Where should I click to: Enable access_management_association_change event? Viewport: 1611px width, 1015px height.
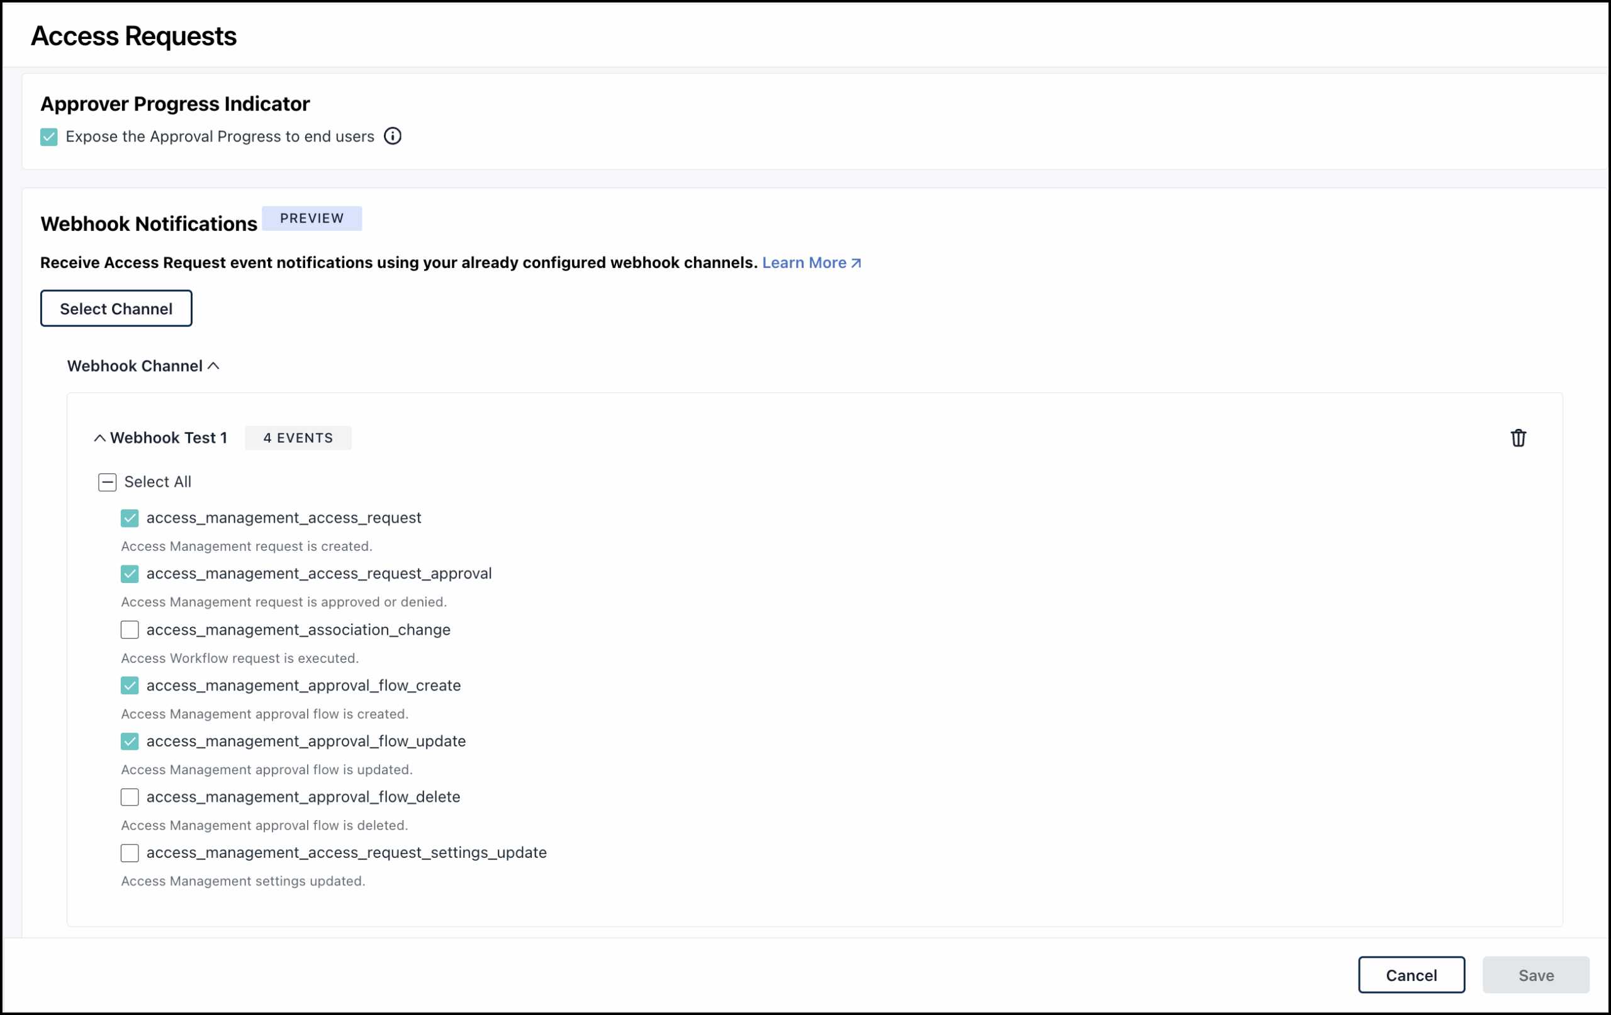click(130, 630)
